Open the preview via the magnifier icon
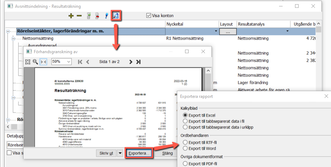 116,16
